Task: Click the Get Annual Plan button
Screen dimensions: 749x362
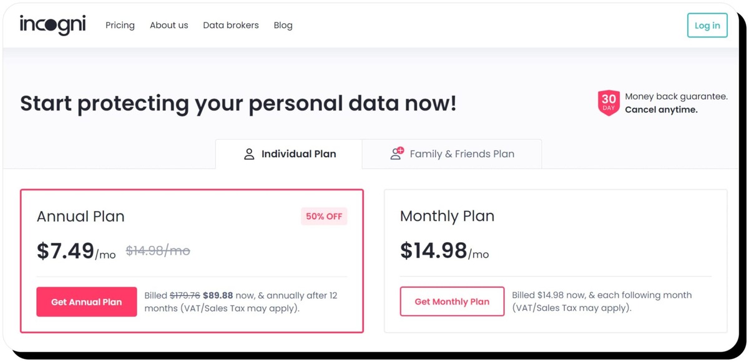Action: pos(87,302)
